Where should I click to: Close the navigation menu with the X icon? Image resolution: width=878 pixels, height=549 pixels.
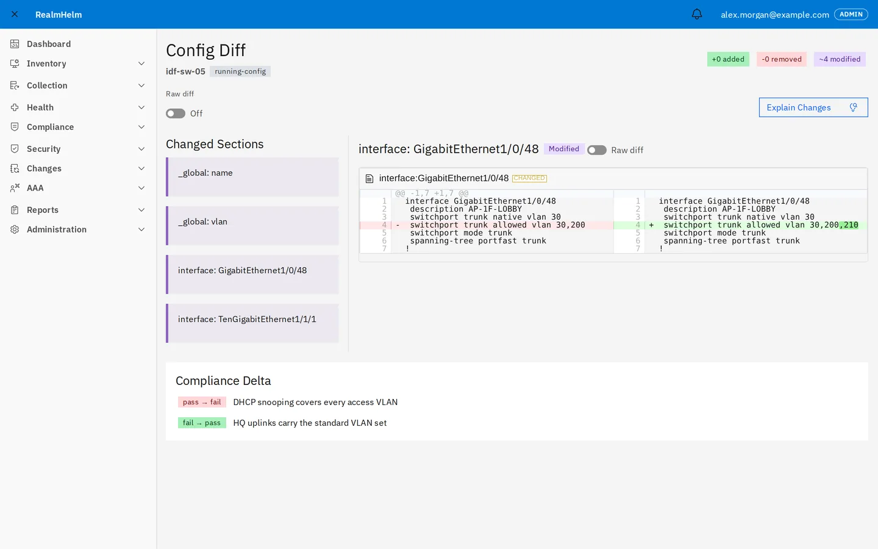pyautogui.click(x=15, y=14)
